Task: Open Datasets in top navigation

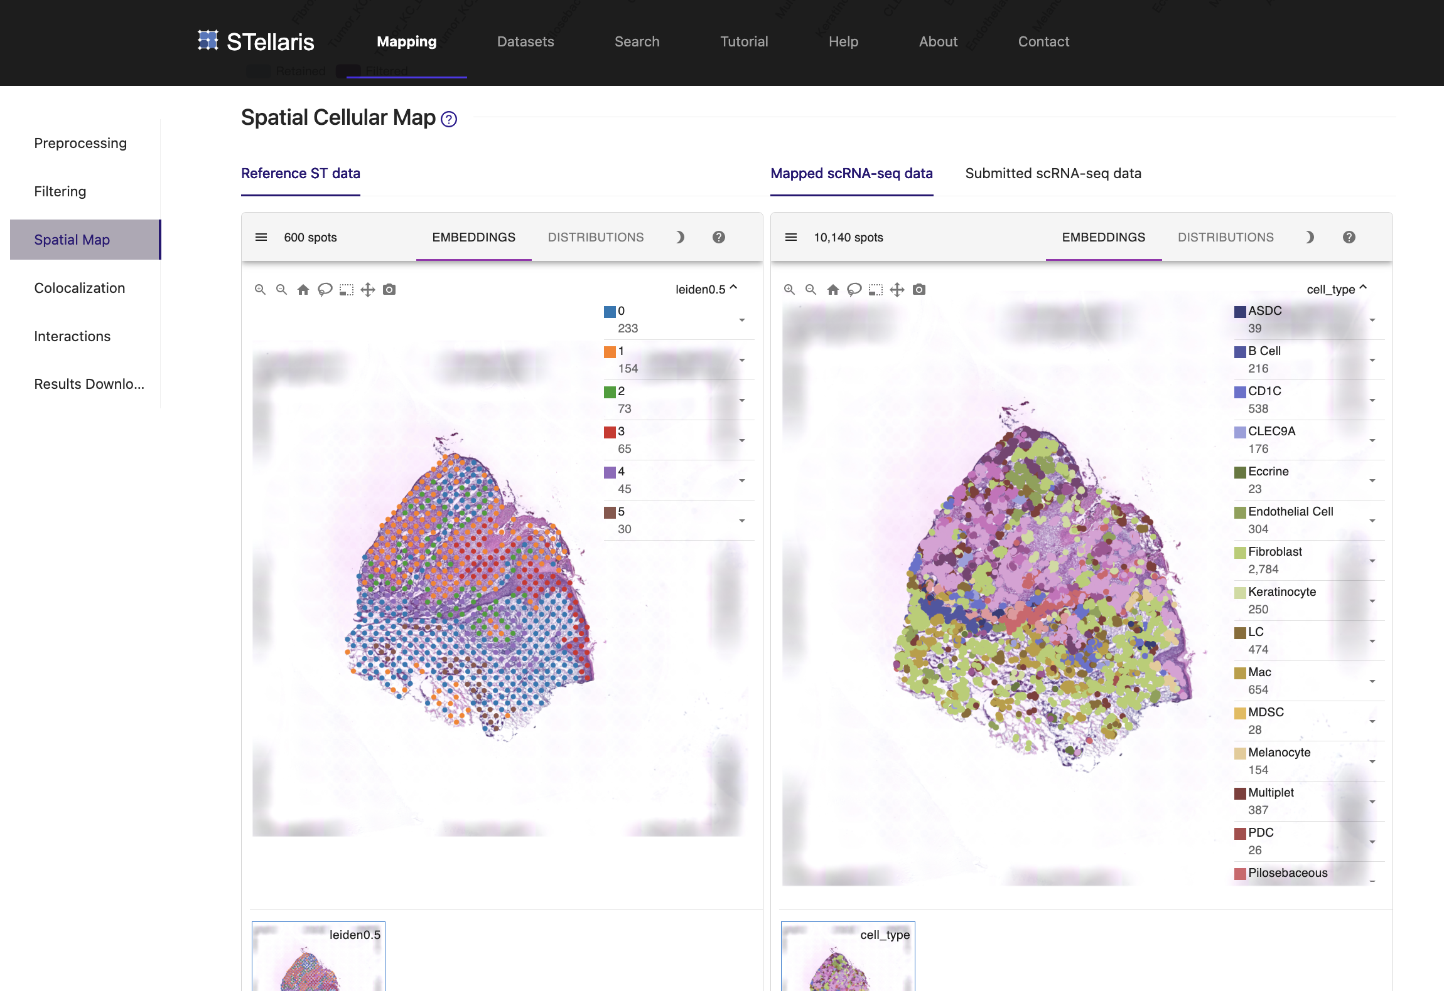Action: pos(525,41)
